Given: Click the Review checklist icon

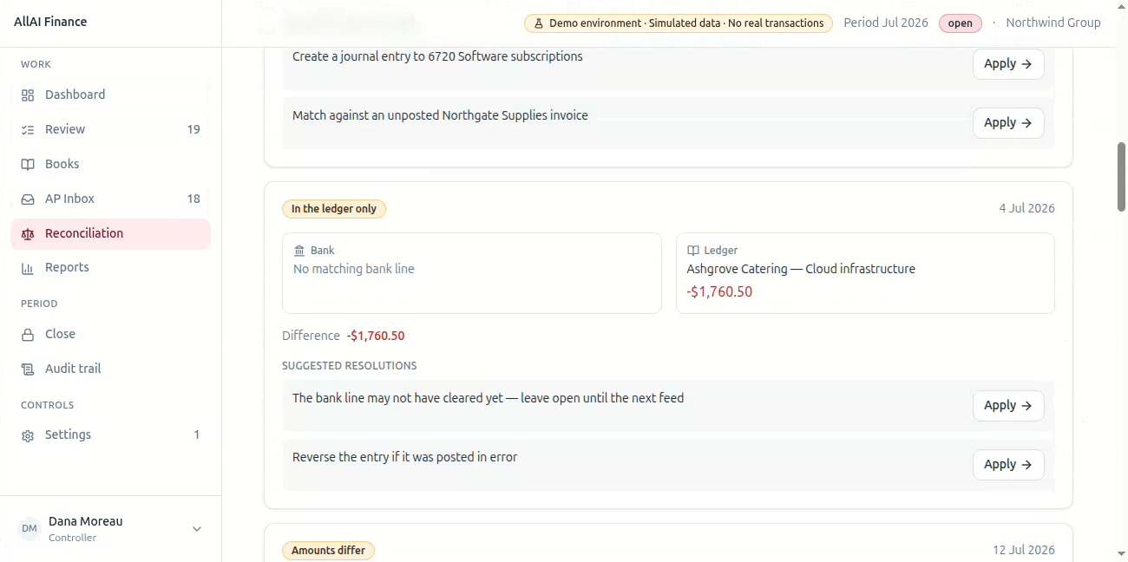Looking at the screenshot, I should (28, 130).
